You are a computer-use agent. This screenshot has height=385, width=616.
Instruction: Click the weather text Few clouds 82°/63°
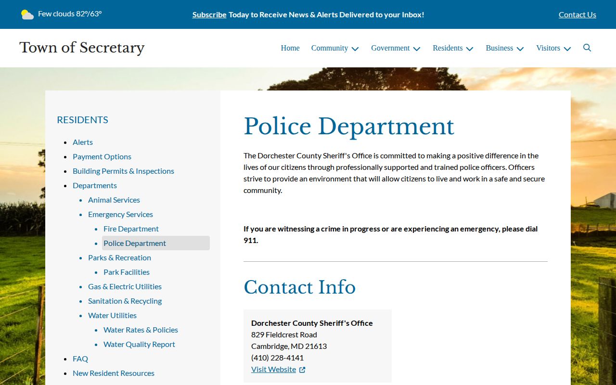(70, 14)
